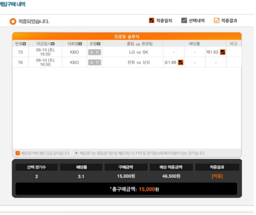Sort by 번호 column arrow
Viewport: 256px width, 215px height.
(24, 44)
